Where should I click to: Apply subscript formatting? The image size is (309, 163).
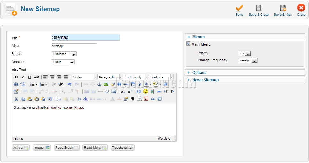pyautogui.click(x=123, y=92)
